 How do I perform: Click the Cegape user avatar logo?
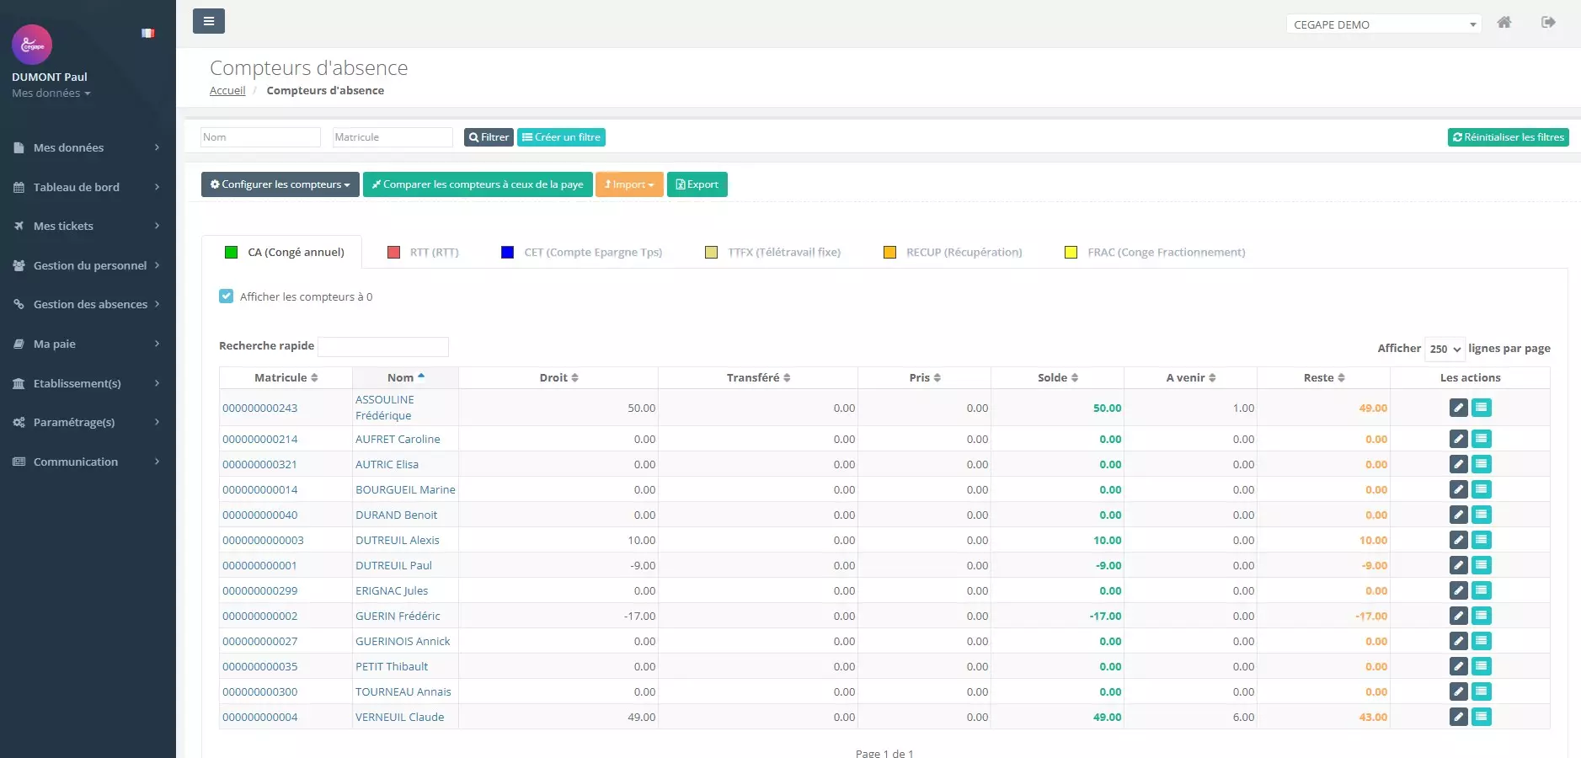pyautogui.click(x=32, y=45)
